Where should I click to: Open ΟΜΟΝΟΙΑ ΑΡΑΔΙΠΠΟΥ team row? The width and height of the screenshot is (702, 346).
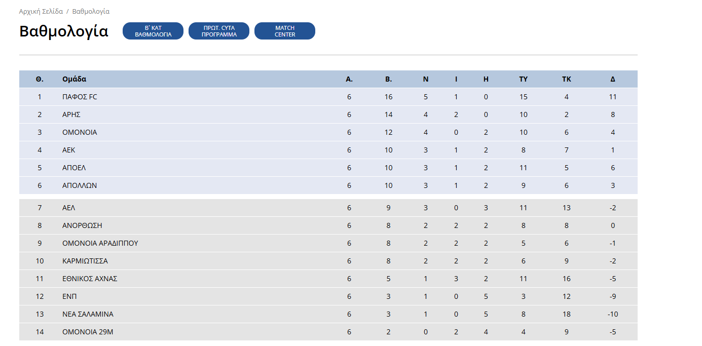(x=100, y=243)
